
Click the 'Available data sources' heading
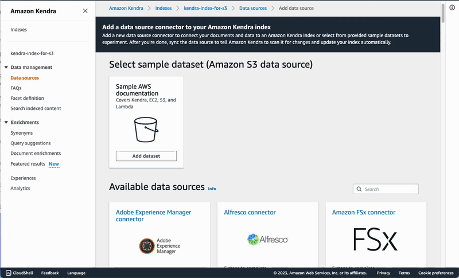click(x=157, y=186)
